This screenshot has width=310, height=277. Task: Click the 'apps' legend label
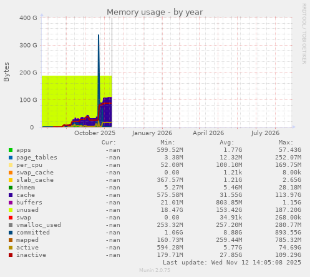[x=24, y=150]
